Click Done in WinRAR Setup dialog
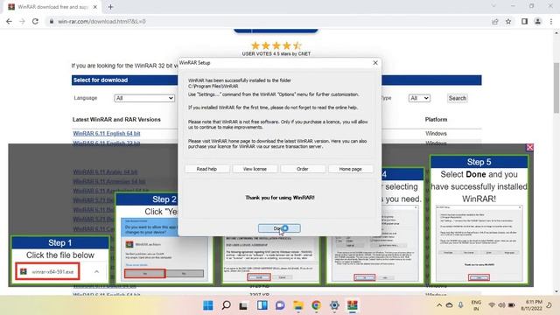 pos(279,228)
